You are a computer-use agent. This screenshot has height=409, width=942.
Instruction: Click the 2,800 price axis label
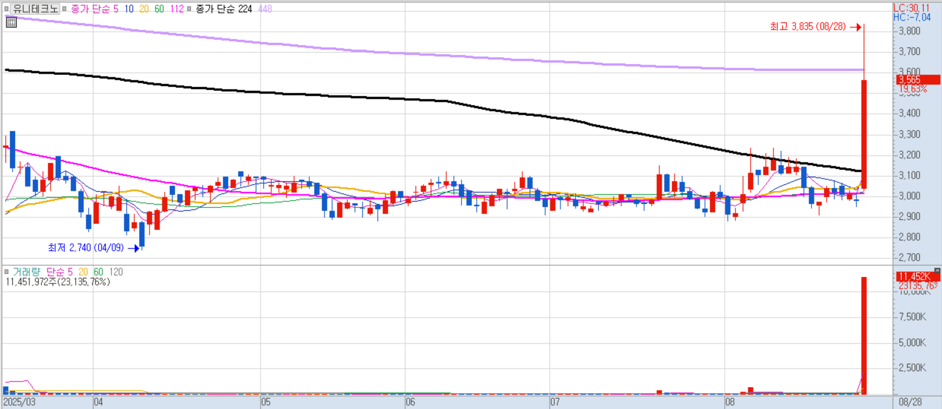909,237
